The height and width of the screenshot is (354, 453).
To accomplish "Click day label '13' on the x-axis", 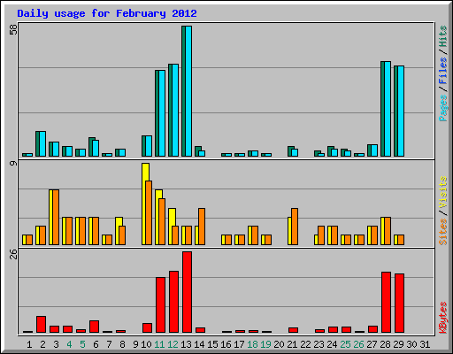I will coord(186,344).
